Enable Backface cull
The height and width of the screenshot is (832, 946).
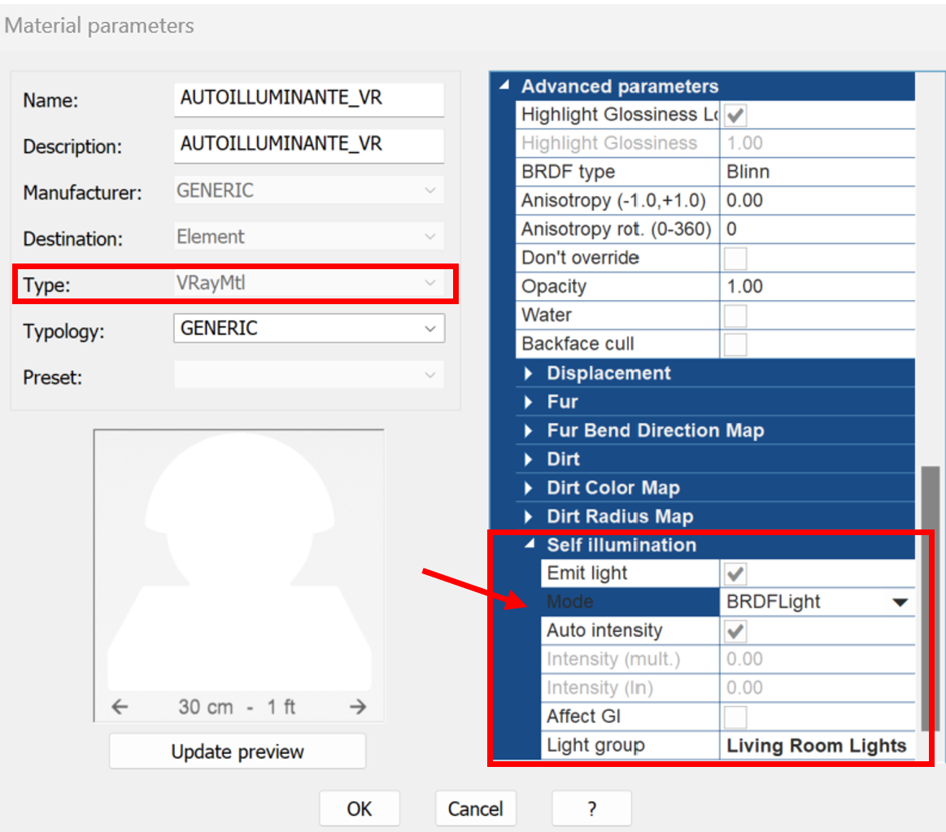pyautogui.click(x=735, y=343)
